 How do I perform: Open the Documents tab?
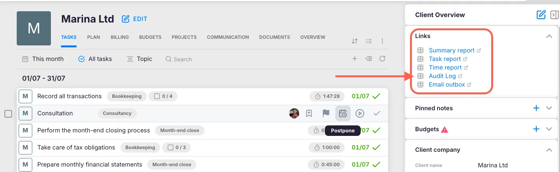tap(274, 37)
